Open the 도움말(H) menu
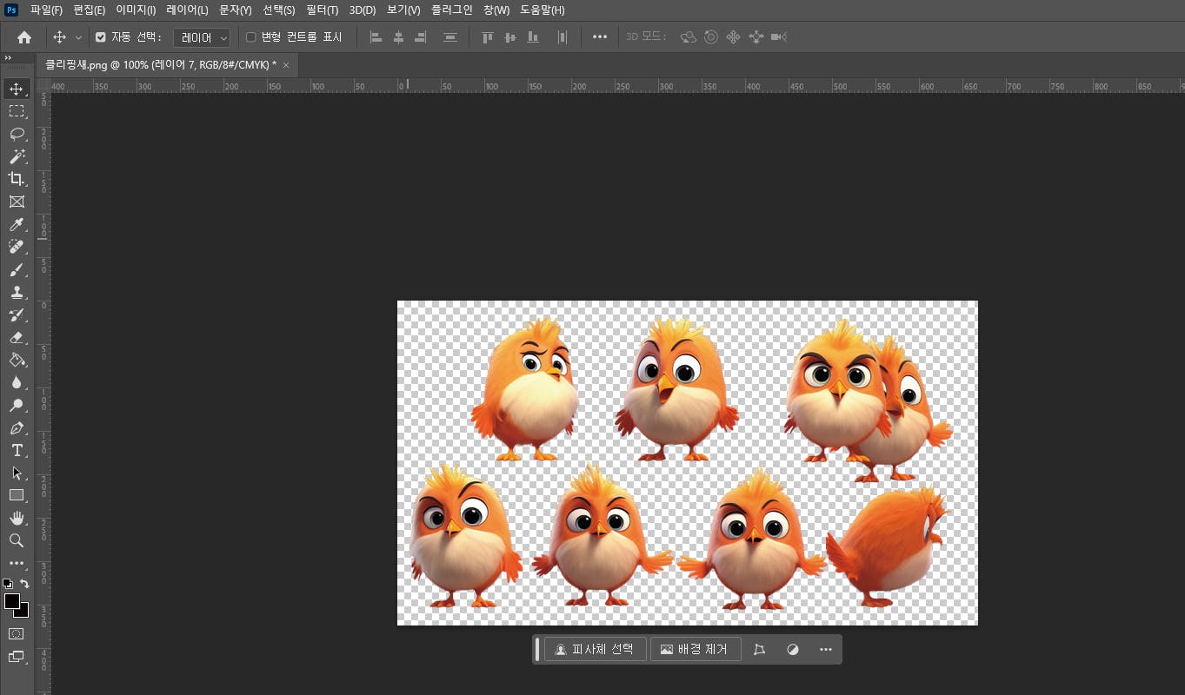Image resolution: width=1185 pixels, height=695 pixels. coord(543,10)
